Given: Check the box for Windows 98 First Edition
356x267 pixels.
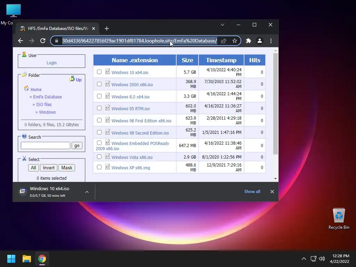Looking at the screenshot, I should 99,120.
